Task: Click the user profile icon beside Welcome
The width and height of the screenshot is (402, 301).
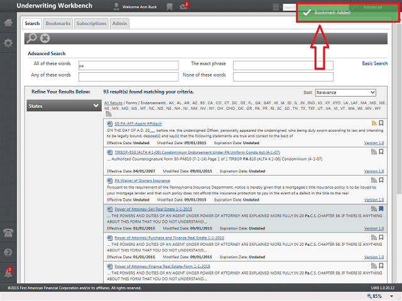Action: coord(116,7)
